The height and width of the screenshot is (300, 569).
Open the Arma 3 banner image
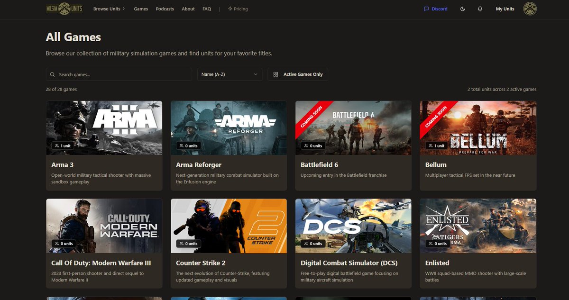(x=104, y=127)
